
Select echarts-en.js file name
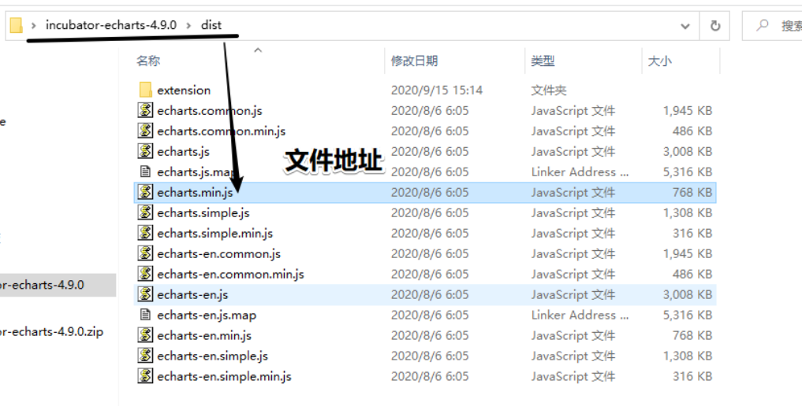point(192,294)
